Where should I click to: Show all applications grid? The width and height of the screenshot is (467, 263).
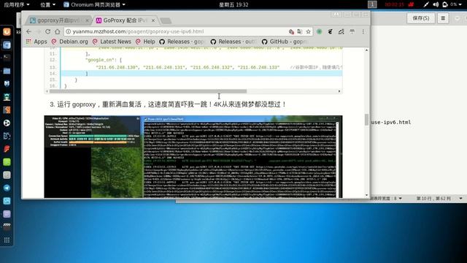tap(7, 240)
